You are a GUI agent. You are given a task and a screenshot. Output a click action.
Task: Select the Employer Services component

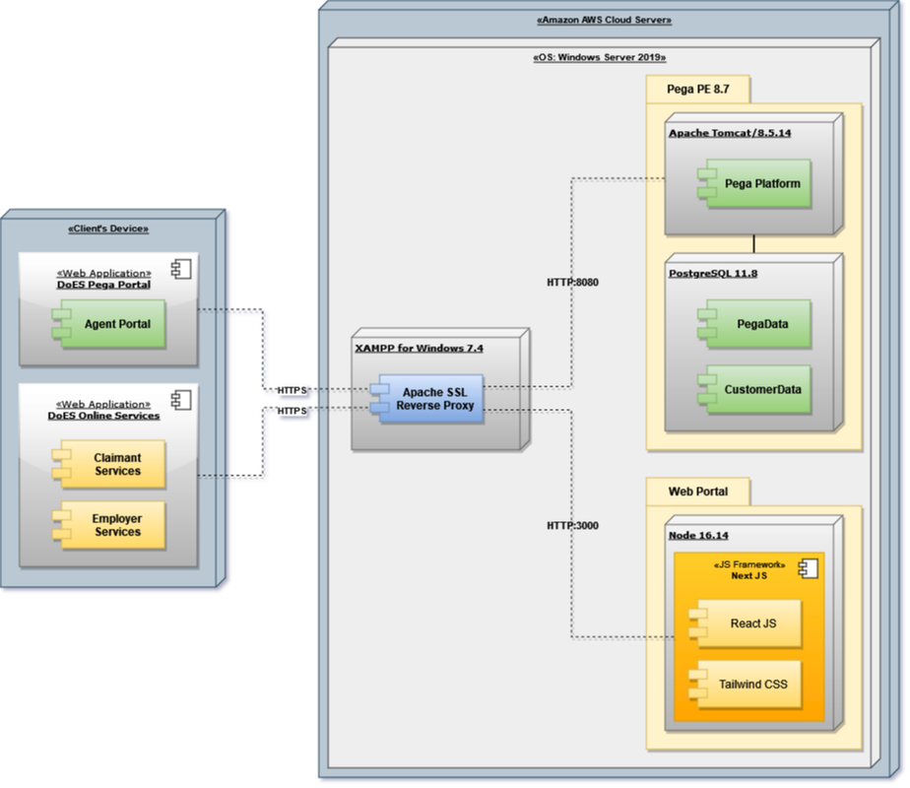109,525
